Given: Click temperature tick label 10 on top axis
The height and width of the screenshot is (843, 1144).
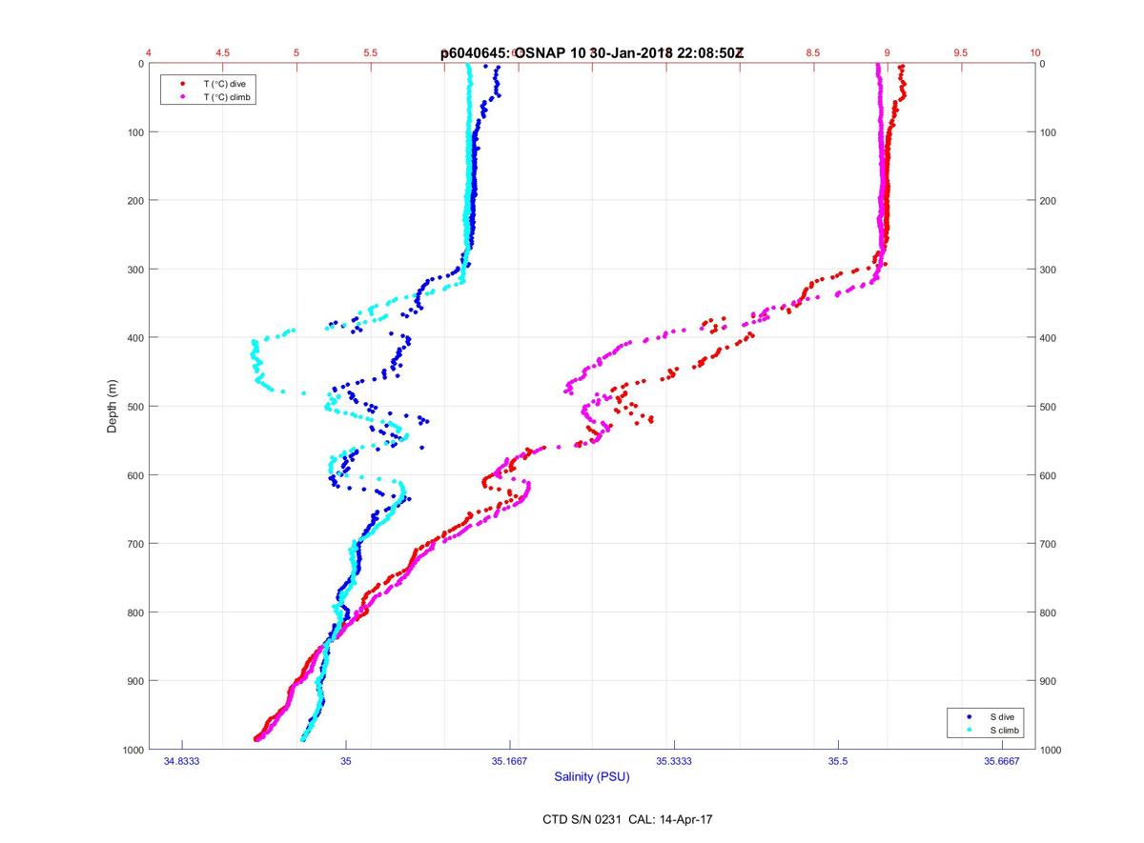Looking at the screenshot, I should tap(1034, 53).
